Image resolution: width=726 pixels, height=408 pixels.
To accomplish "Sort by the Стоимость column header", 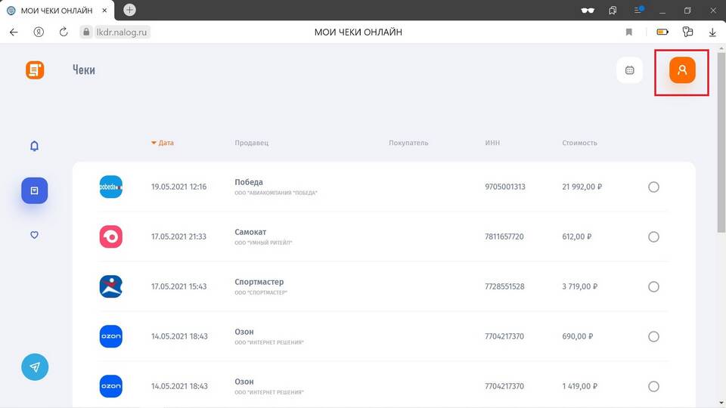I will tap(580, 143).
